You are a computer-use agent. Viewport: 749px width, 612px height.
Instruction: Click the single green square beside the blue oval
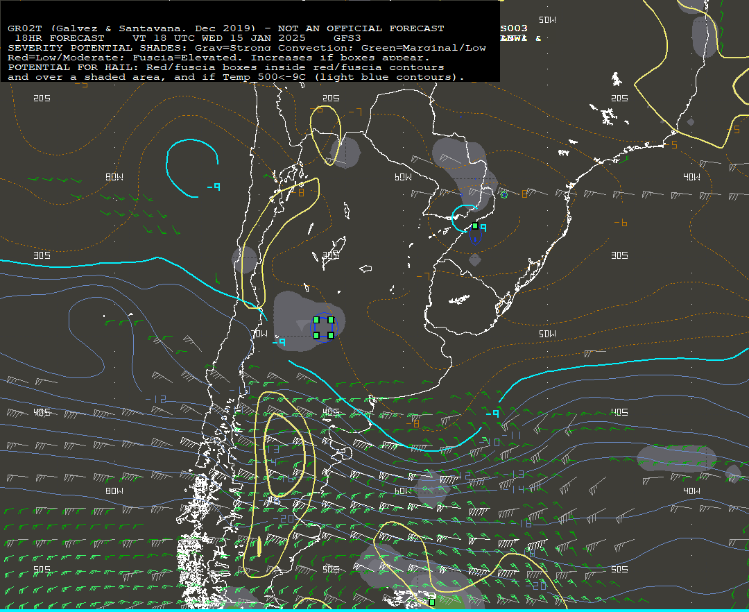click(x=475, y=226)
